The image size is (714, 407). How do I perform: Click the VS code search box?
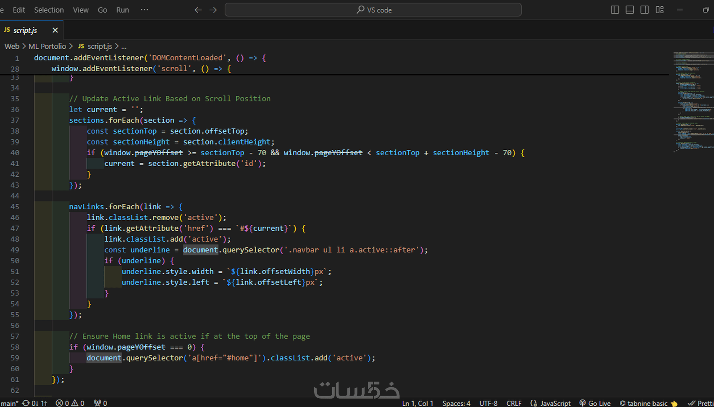[x=373, y=10]
